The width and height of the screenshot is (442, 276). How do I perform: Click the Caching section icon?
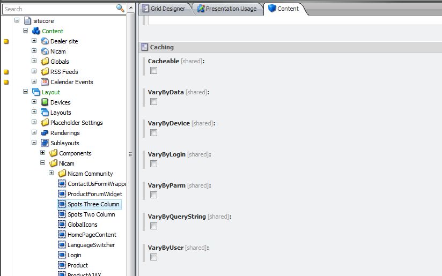point(144,47)
